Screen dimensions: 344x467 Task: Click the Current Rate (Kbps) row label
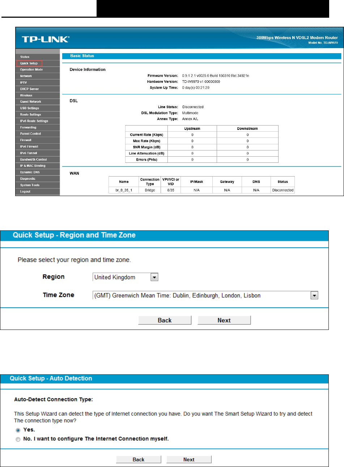pyautogui.click(x=146, y=135)
